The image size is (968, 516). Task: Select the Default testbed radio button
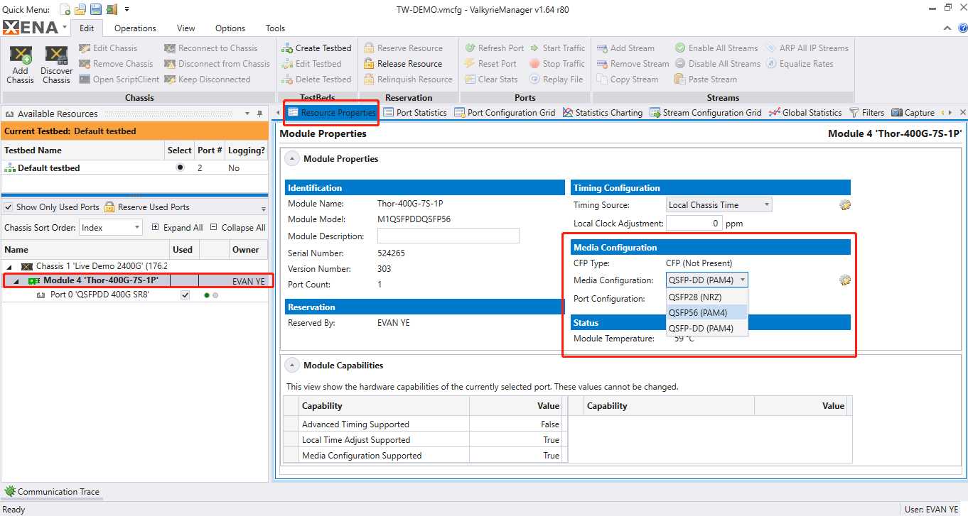(180, 168)
